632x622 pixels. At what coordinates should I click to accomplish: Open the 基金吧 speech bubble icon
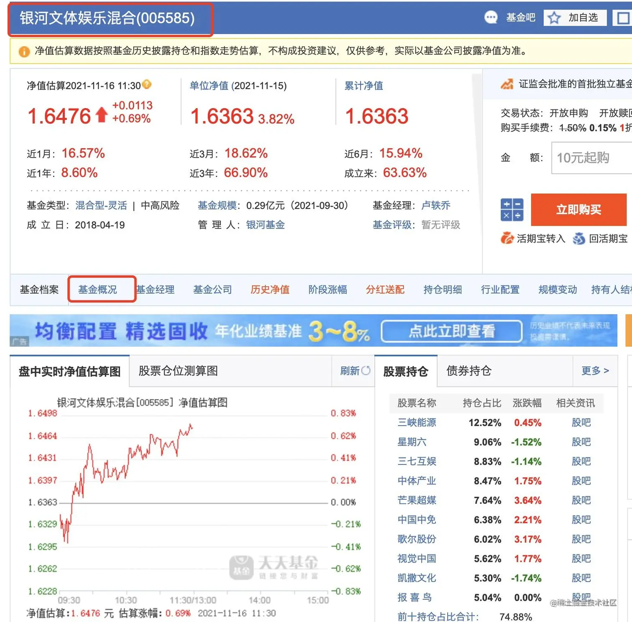pos(491,18)
